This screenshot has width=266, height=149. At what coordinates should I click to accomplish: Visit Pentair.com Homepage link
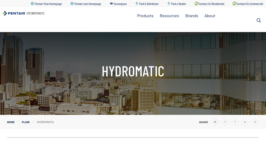(x=88, y=4)
